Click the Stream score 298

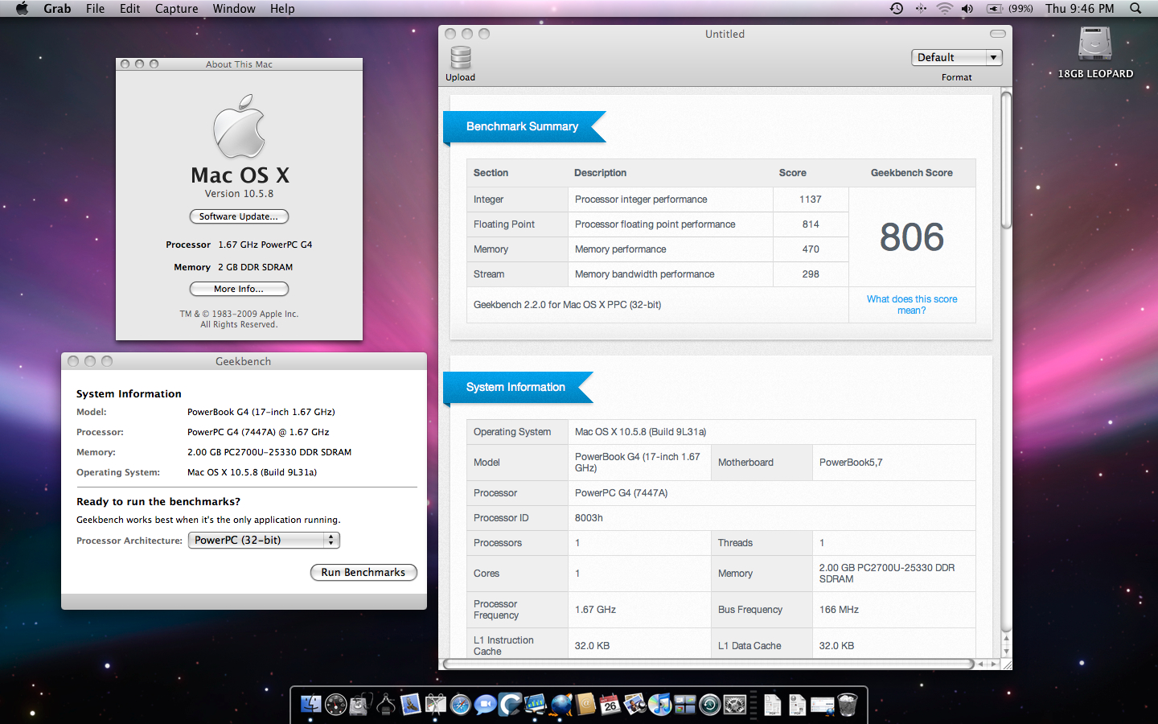[x=811, y=274]
